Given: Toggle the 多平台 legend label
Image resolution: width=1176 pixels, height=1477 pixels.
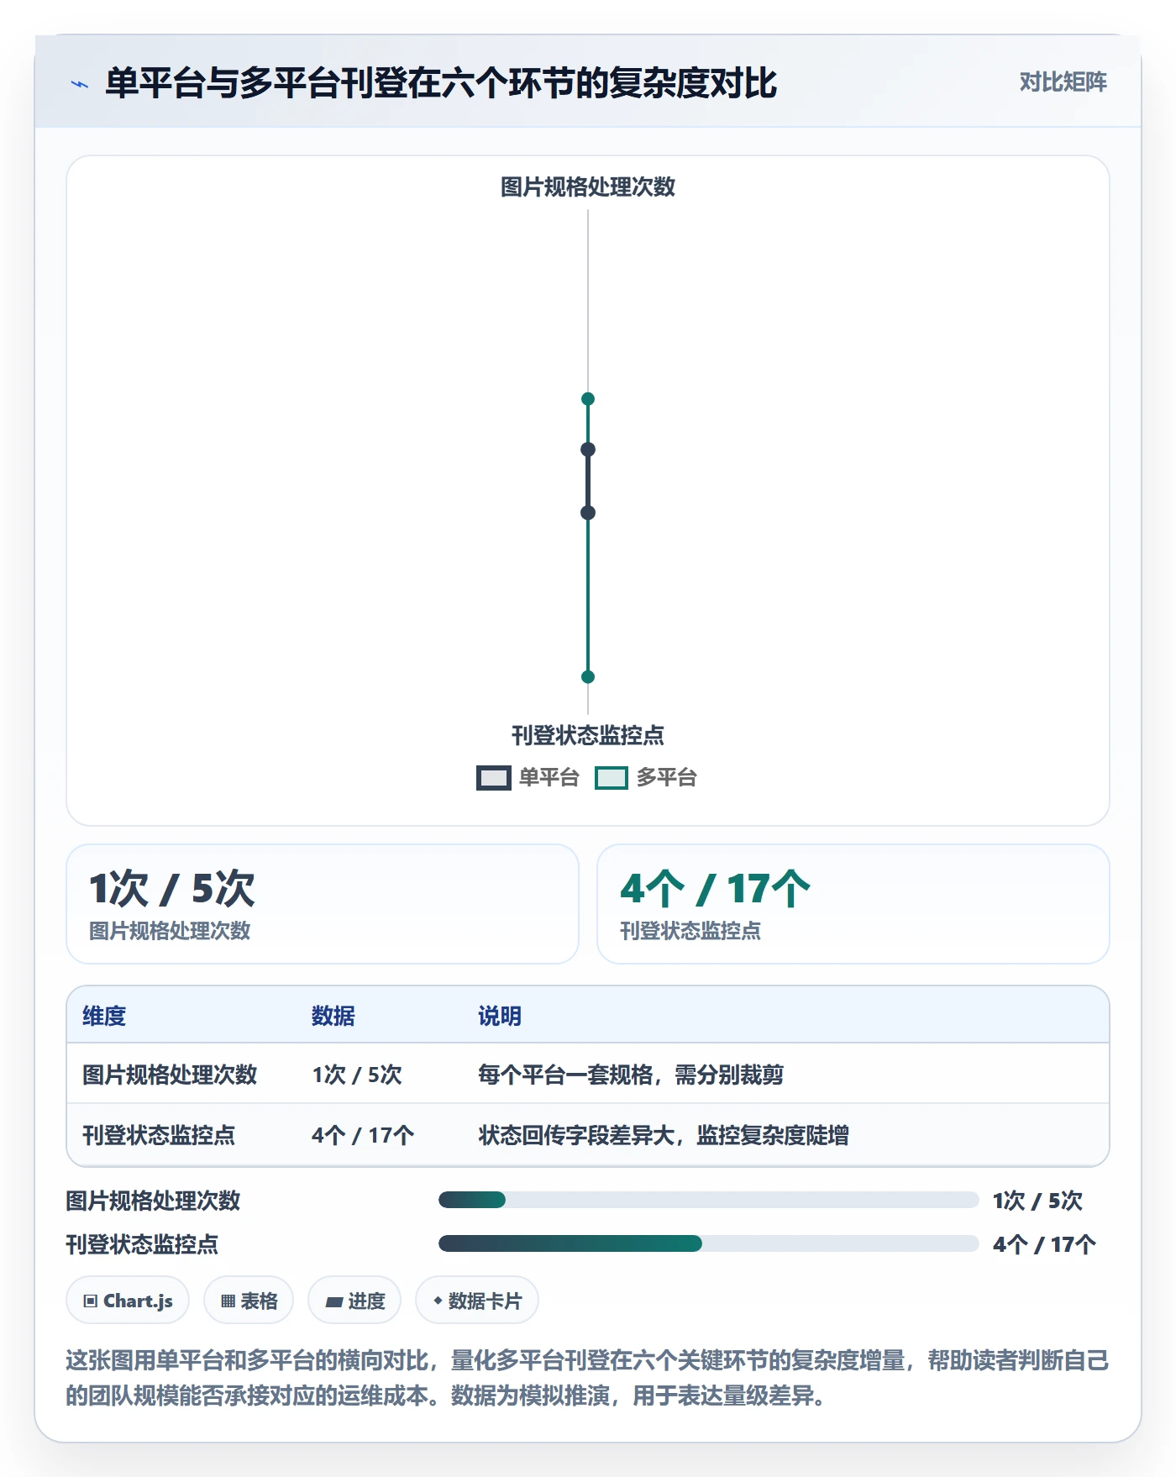Looking at the screenshot, I should click(x=667, y=778).
